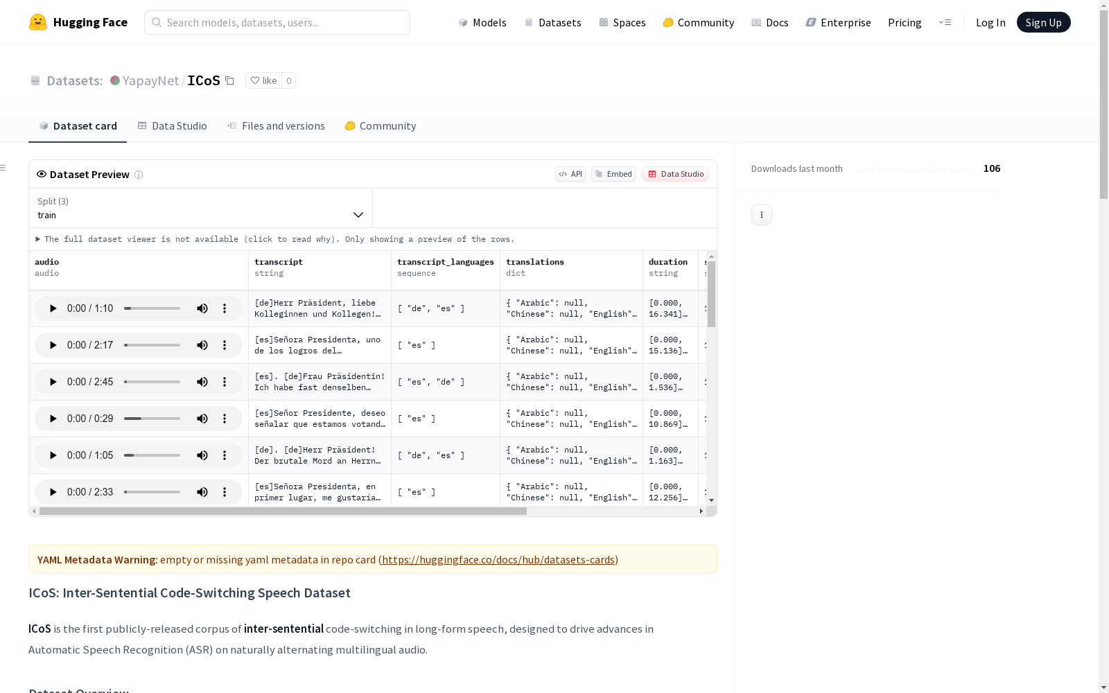Play the 1:05 audio clip

(x=53, y=455)
